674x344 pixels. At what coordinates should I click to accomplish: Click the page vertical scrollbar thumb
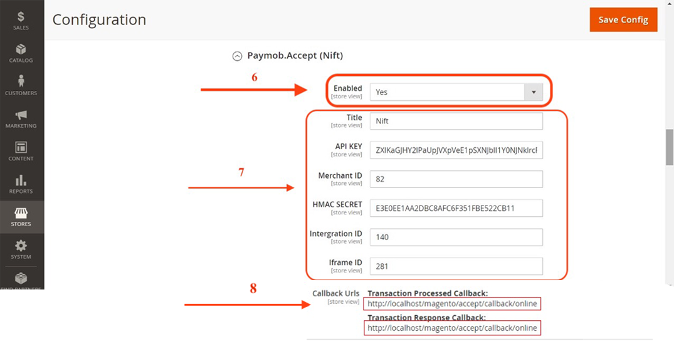pos(670,147)
